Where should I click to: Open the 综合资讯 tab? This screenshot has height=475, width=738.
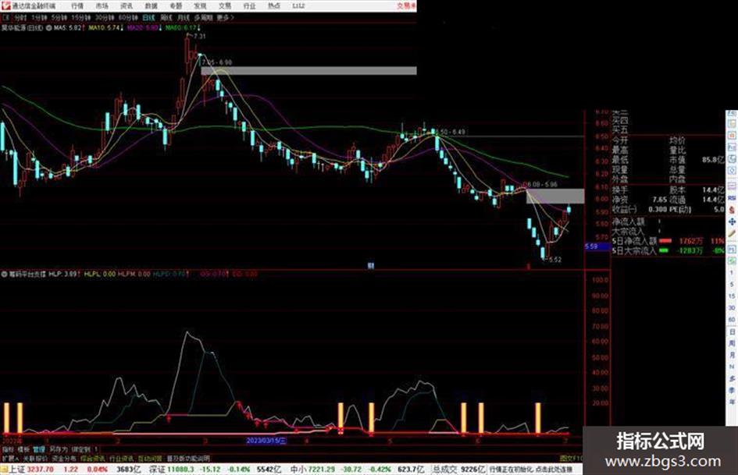93,458
